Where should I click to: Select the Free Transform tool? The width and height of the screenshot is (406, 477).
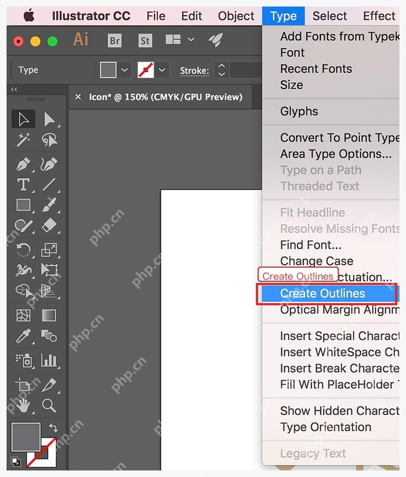(x=49, y=270)
